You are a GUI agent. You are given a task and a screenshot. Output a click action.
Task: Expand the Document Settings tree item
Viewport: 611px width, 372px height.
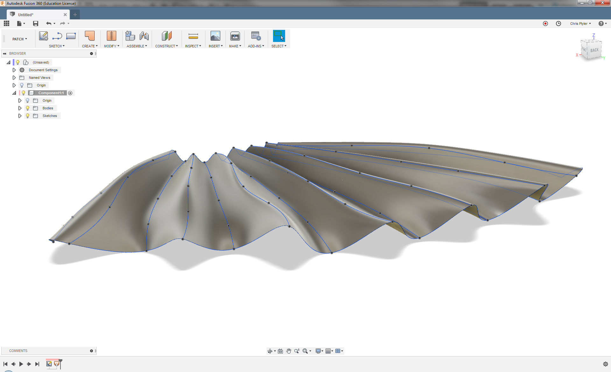pyautogui.click(x=14, y=70)
